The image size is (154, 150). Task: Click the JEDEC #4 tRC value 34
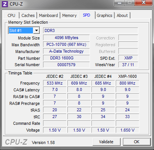(x=103, y=117)
